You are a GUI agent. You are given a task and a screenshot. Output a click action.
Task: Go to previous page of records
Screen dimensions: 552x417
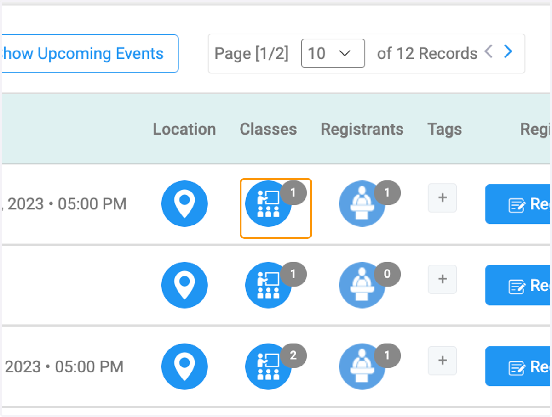point(489,51)
